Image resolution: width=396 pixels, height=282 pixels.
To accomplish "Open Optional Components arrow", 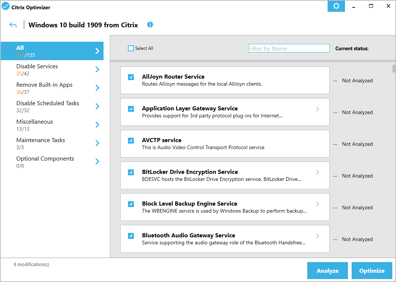I will [x=97, y=162].
